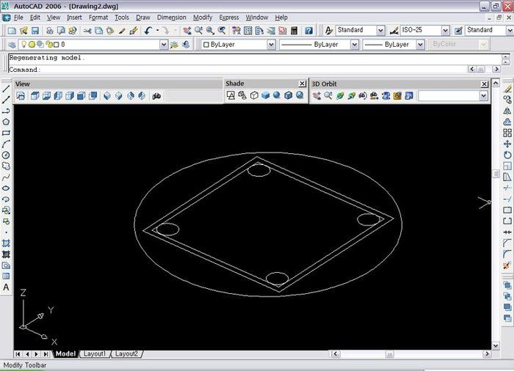The height and width of the screenshot is (371, 514).
Task: Click the Multiline Text tool (A)
Action: click(6, 287)
